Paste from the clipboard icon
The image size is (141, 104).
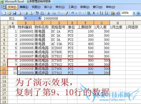(x=59, y=13)
